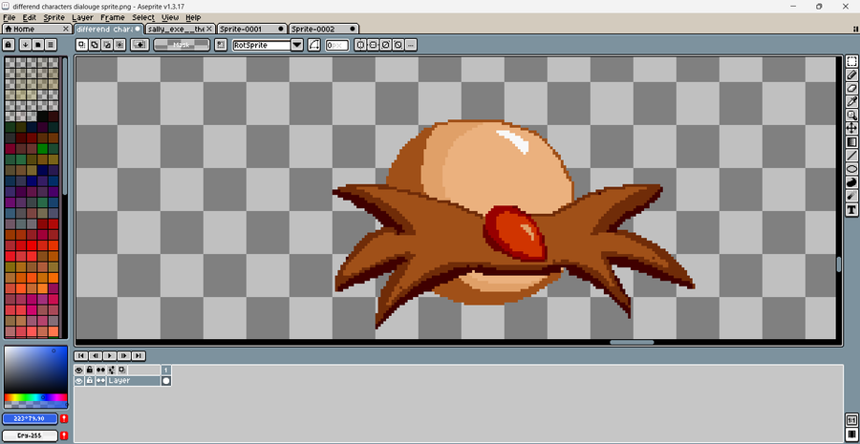Open the palette options menu
Viewport: 860px width, 444px height.
[x=51, y=45]
